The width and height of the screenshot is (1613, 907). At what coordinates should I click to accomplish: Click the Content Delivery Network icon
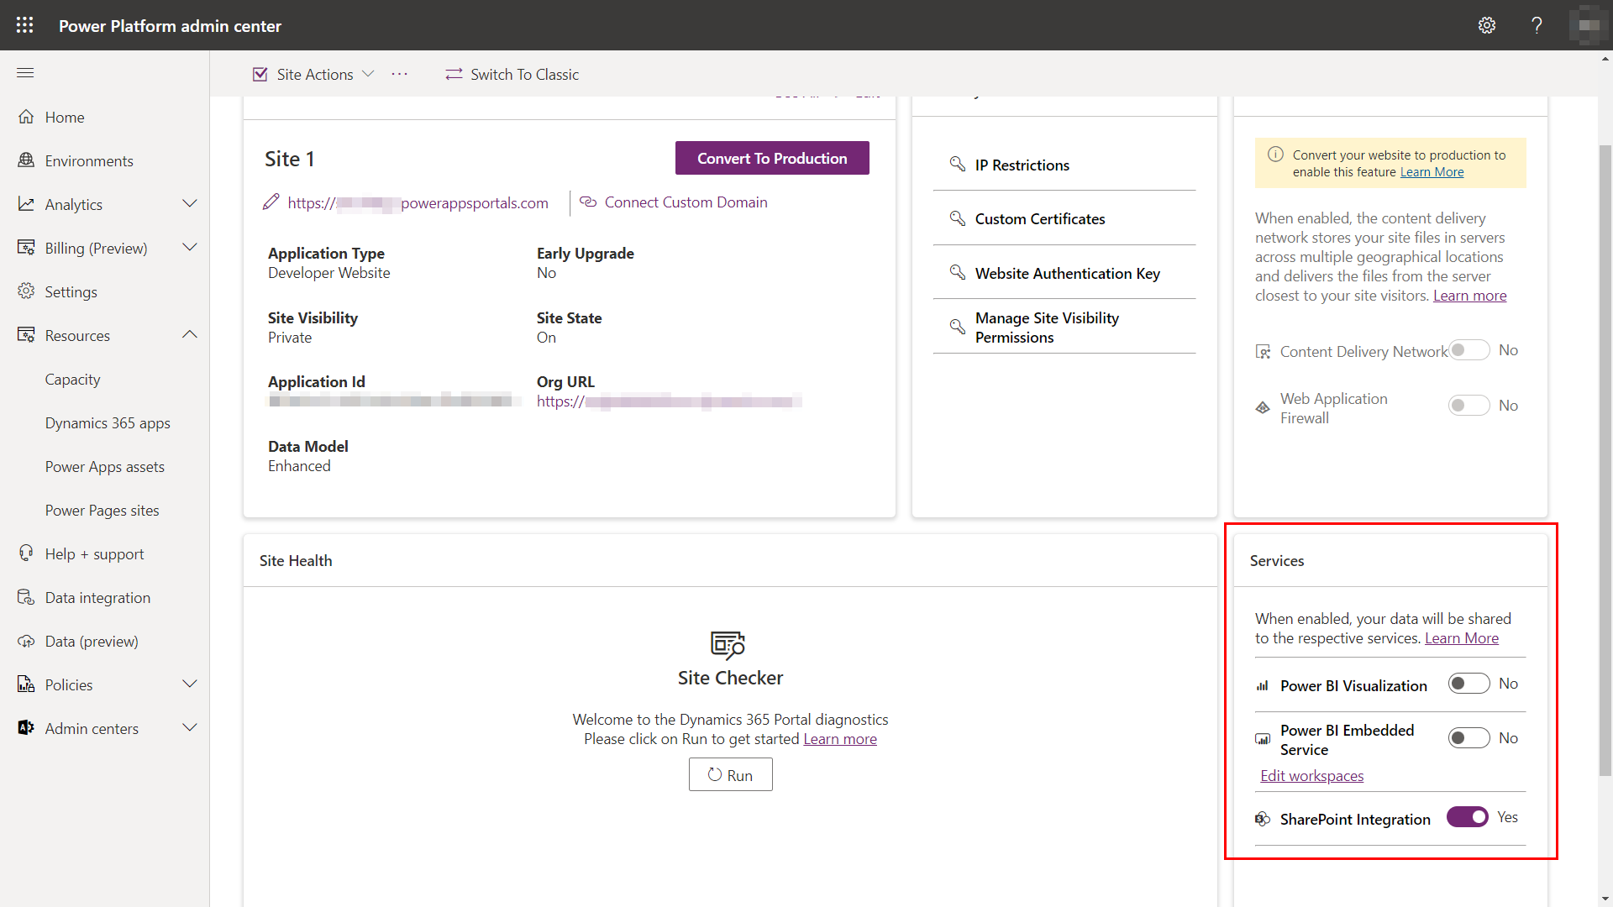coord(1263,351)
